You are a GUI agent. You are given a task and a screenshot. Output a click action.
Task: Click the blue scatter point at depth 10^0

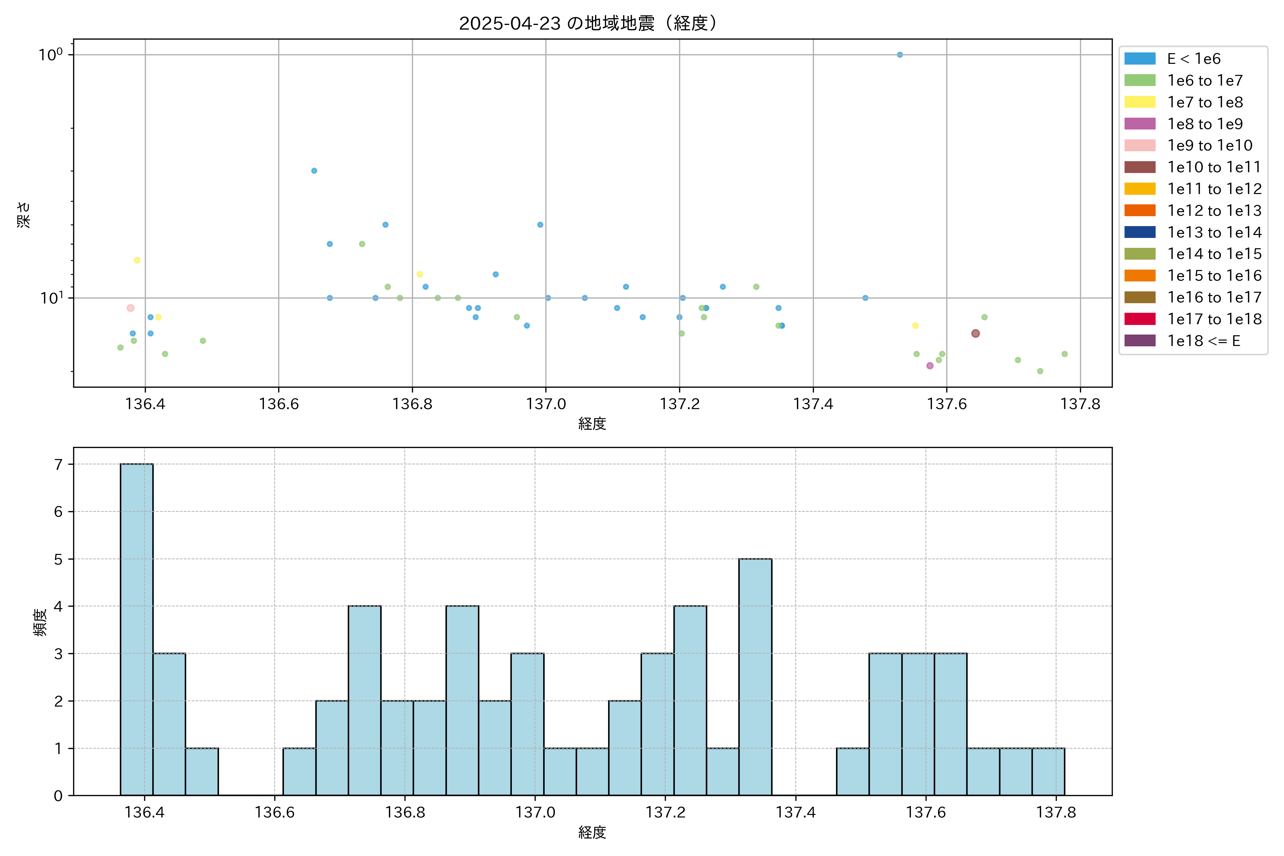[900, 55]
